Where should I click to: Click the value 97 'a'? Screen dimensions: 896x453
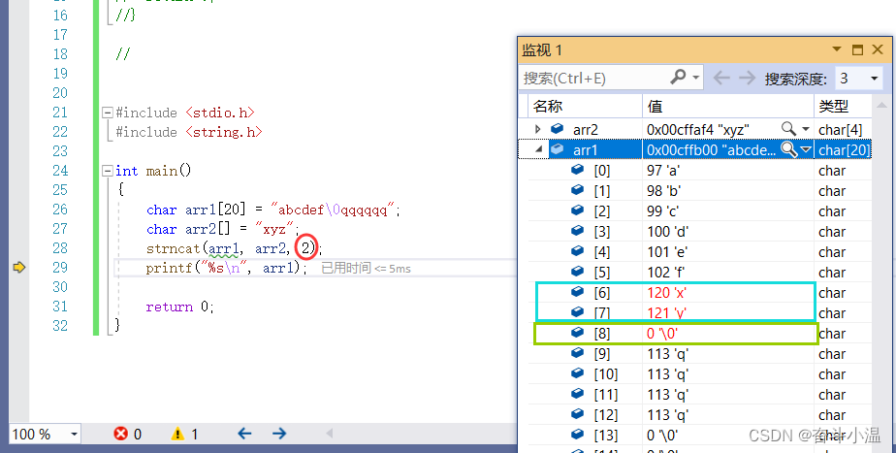coord(663,171)
